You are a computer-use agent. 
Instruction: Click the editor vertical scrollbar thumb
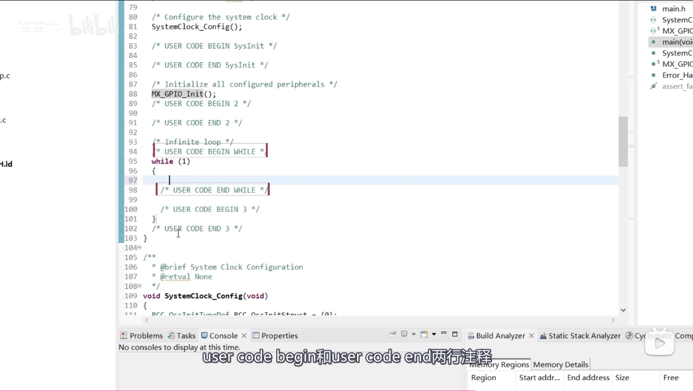[623, 142]
